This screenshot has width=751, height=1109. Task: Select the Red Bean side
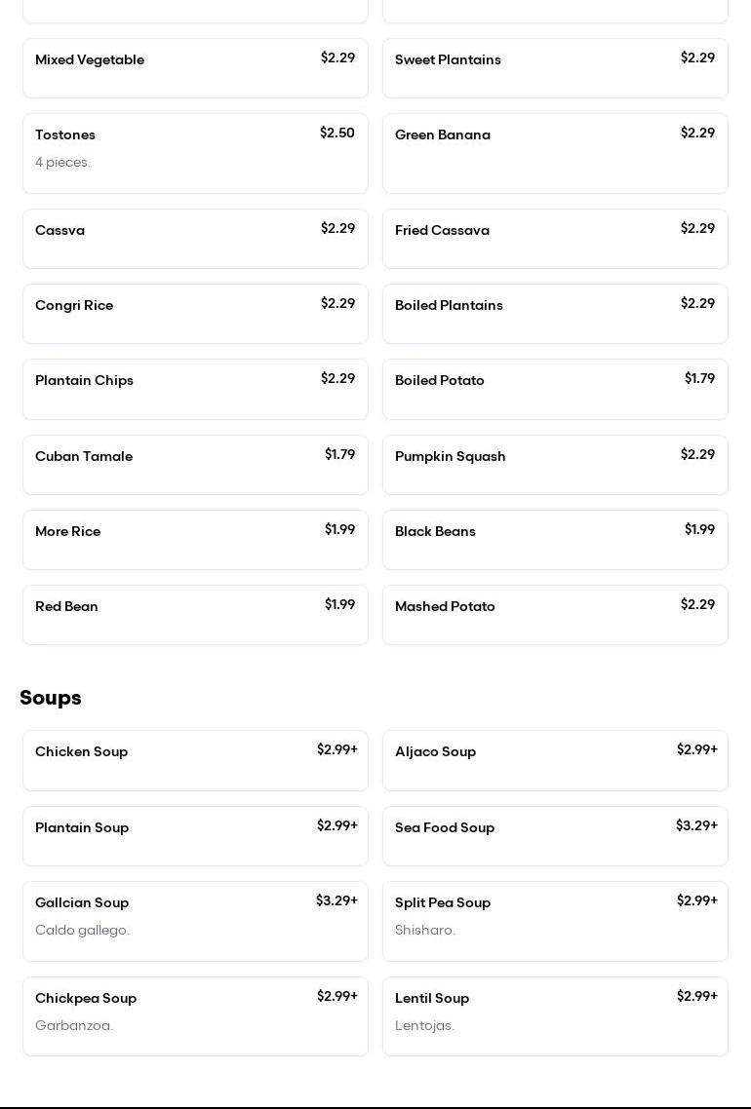tap(195, 615)
